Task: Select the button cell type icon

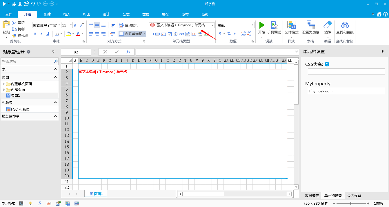Action: click(x=157, y=34)
